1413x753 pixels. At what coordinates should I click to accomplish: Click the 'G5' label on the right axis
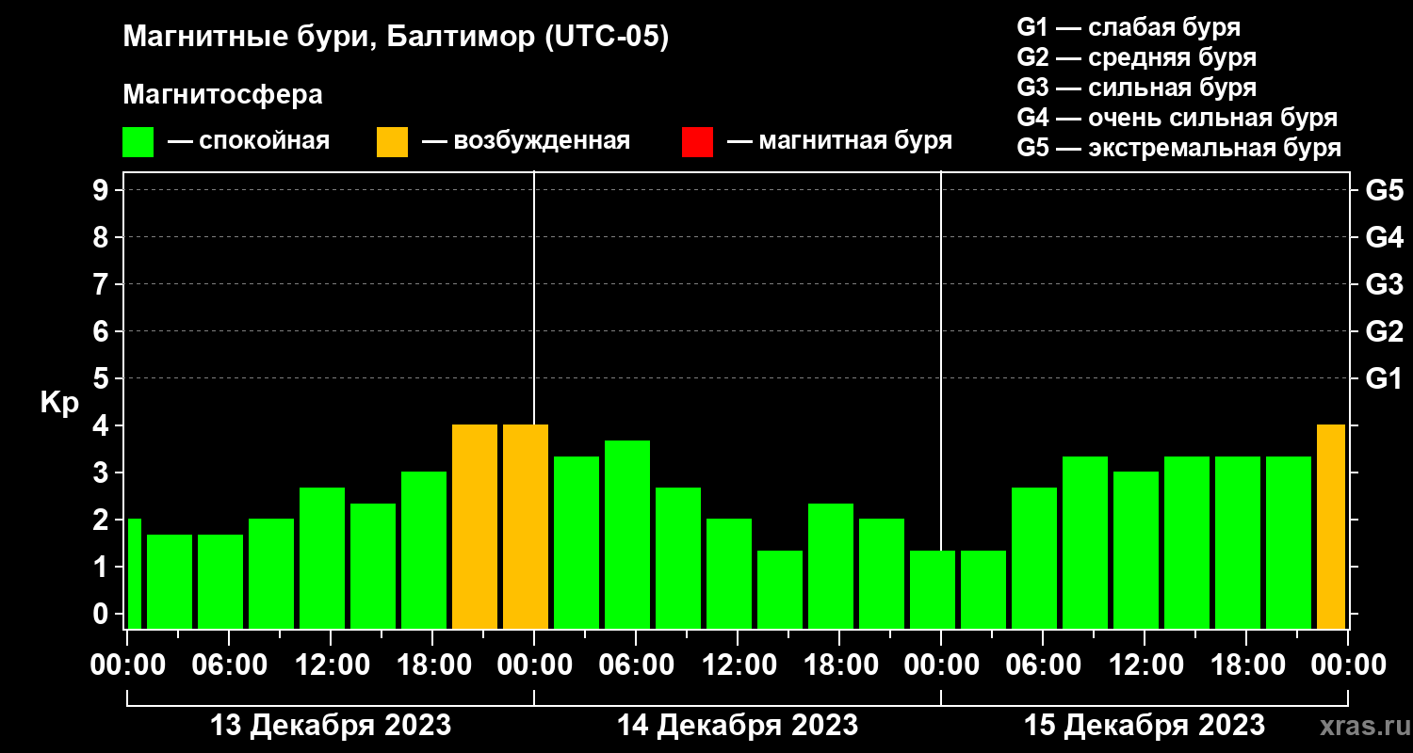pos(1384,190)
